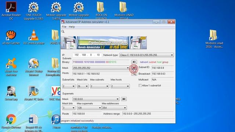
Task: Click the last IP octet 10
Action: point(98,55)
